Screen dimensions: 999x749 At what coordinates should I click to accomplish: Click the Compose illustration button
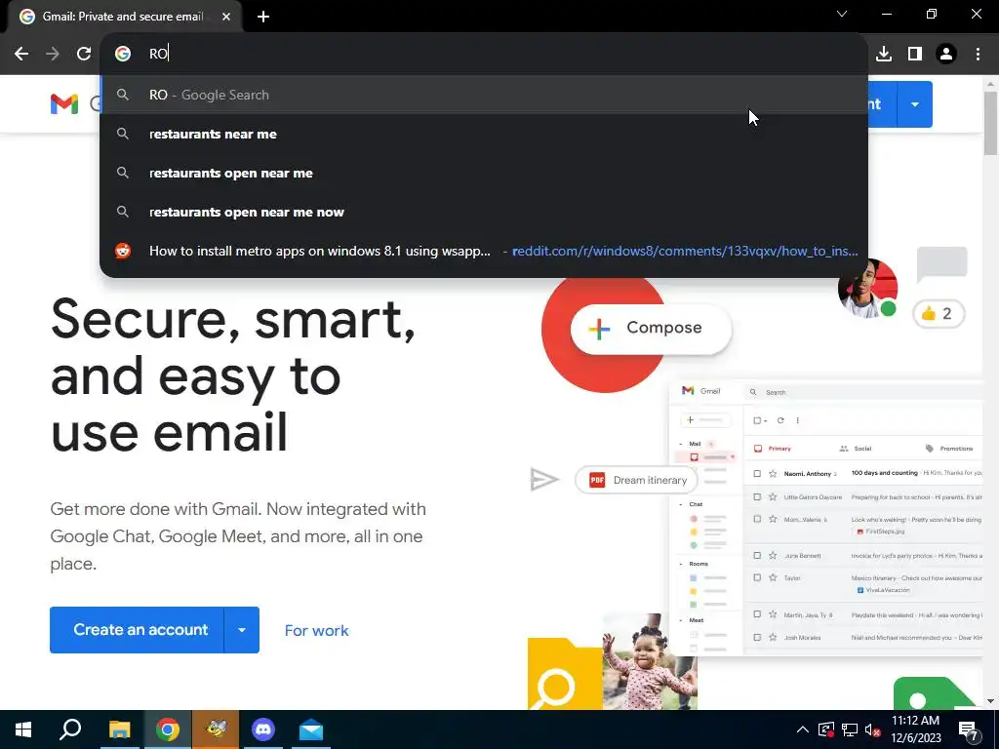tap(651, 328)
